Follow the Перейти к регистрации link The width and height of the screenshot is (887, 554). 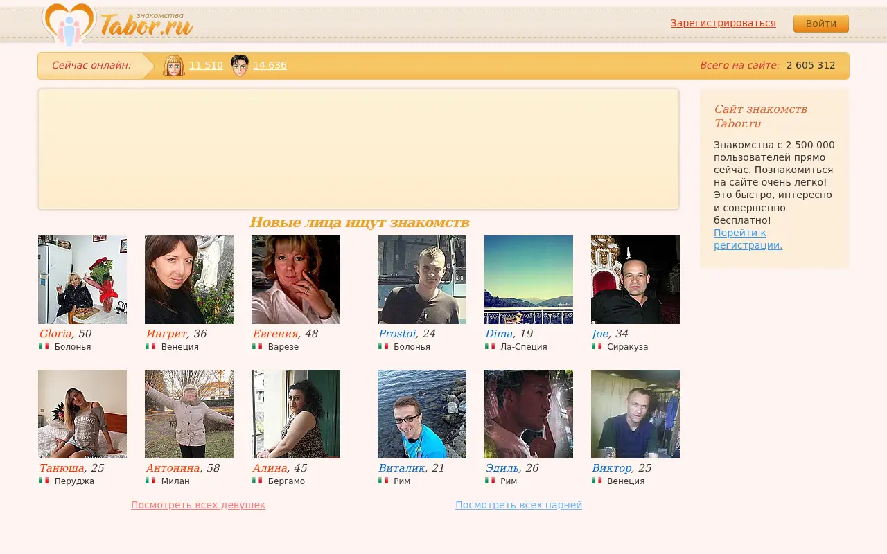pyautogui.click(x=748, y=239)
